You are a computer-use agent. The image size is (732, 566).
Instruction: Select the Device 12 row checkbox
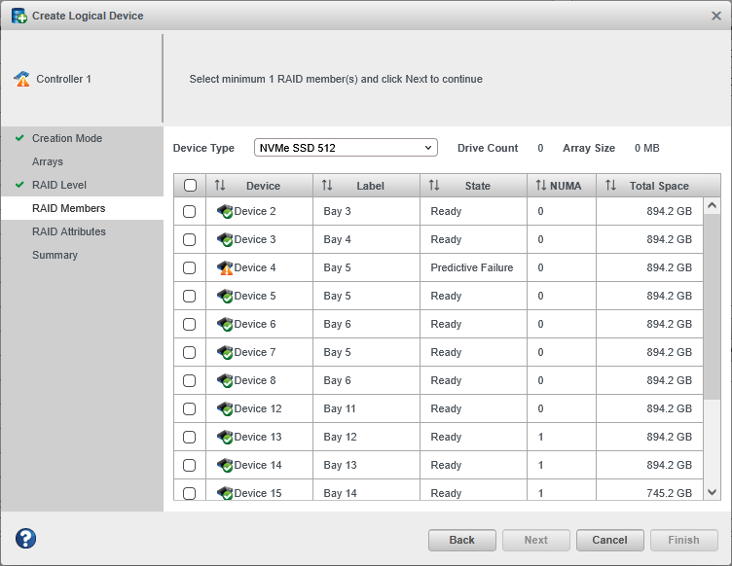click(x=190, y=408)
